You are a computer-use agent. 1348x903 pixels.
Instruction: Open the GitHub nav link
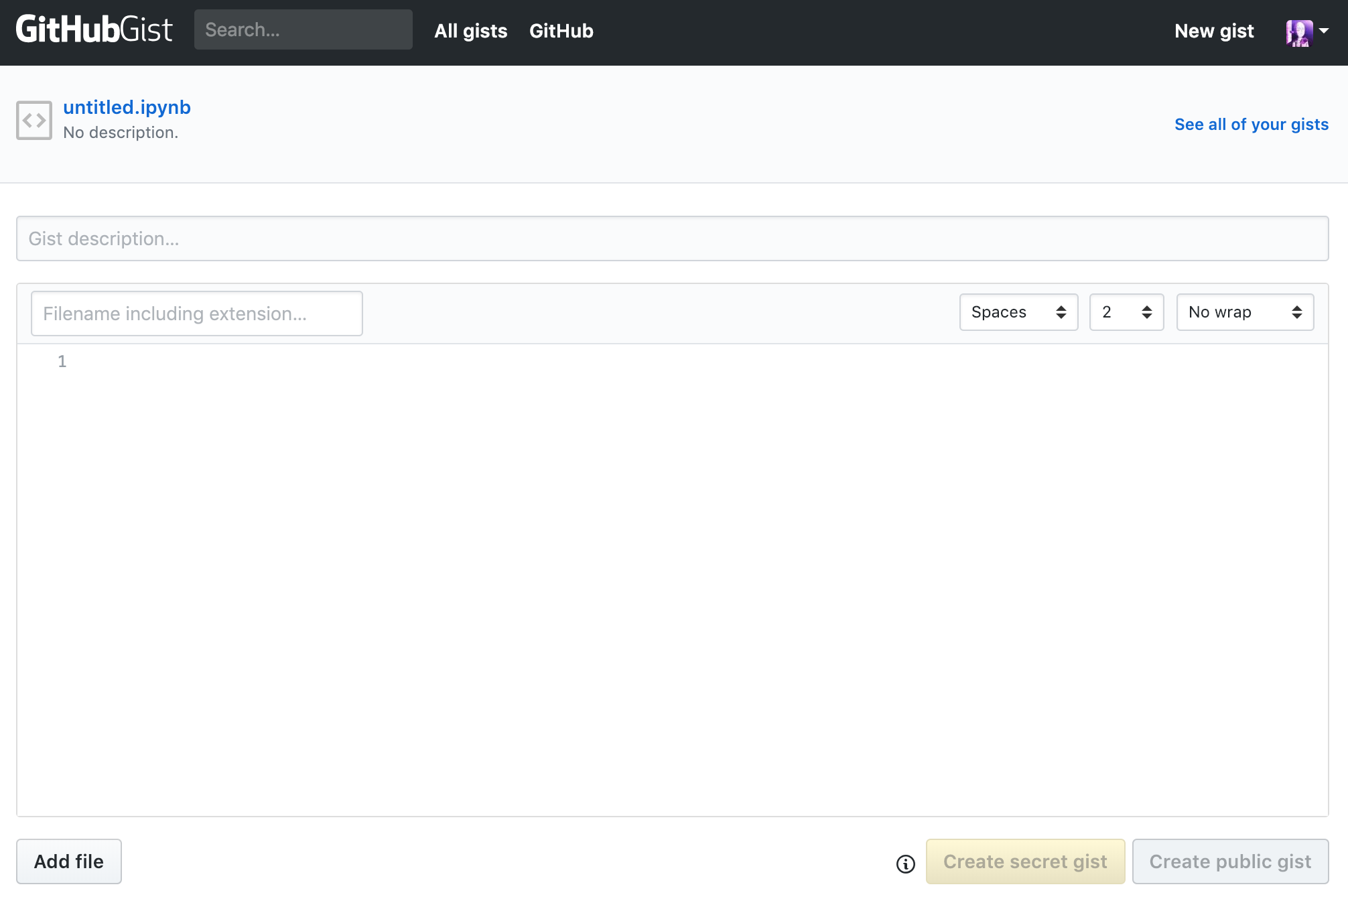561,31
